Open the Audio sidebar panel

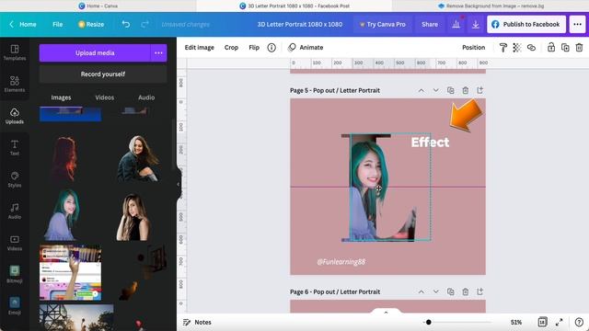[15, 211]
